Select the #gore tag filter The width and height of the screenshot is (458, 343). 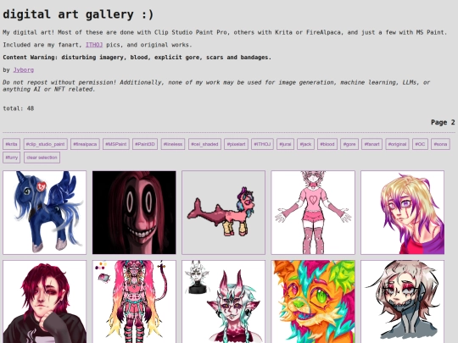[x=349, y=144]
